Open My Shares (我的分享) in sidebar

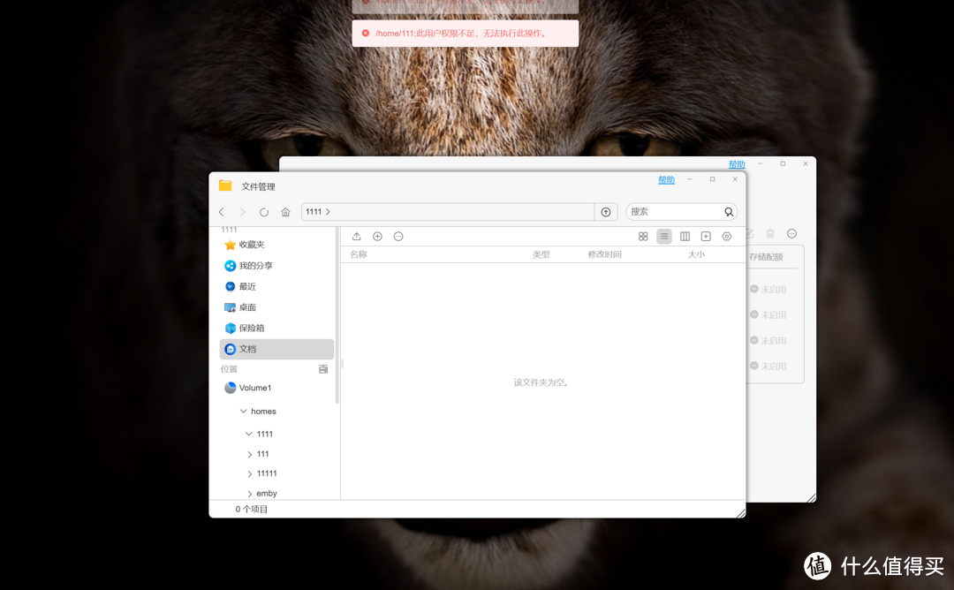point(276,265)
